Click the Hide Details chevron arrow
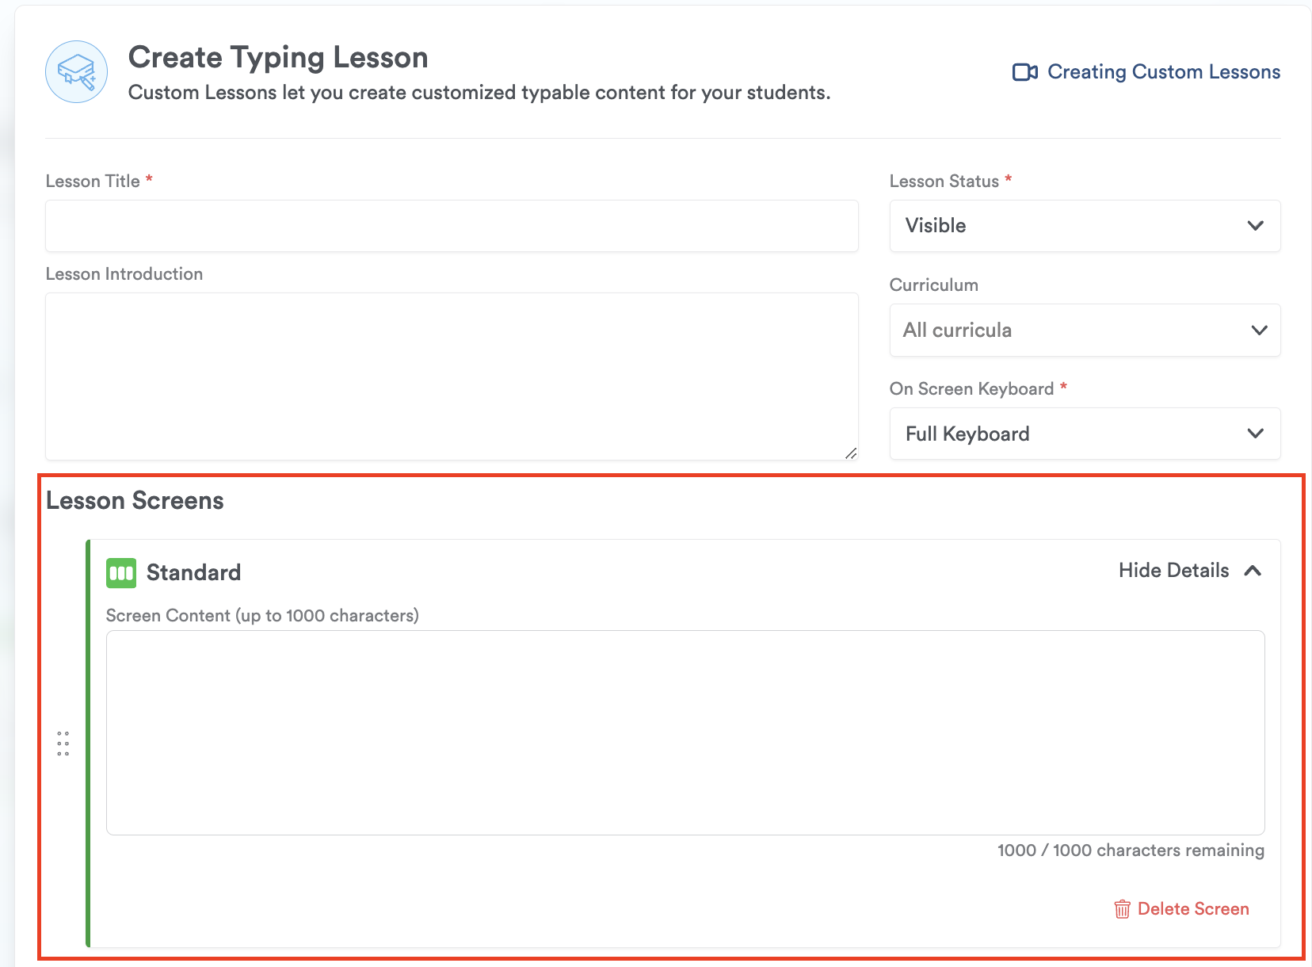This screenshot has width=1312, height=967. [1253, 571]
